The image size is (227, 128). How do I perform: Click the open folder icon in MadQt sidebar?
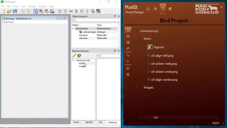(x=128, y=68)
